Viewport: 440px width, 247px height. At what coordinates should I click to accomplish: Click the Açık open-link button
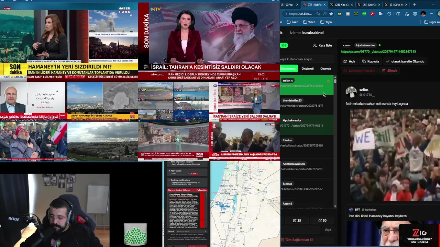[x=349, y=61]
